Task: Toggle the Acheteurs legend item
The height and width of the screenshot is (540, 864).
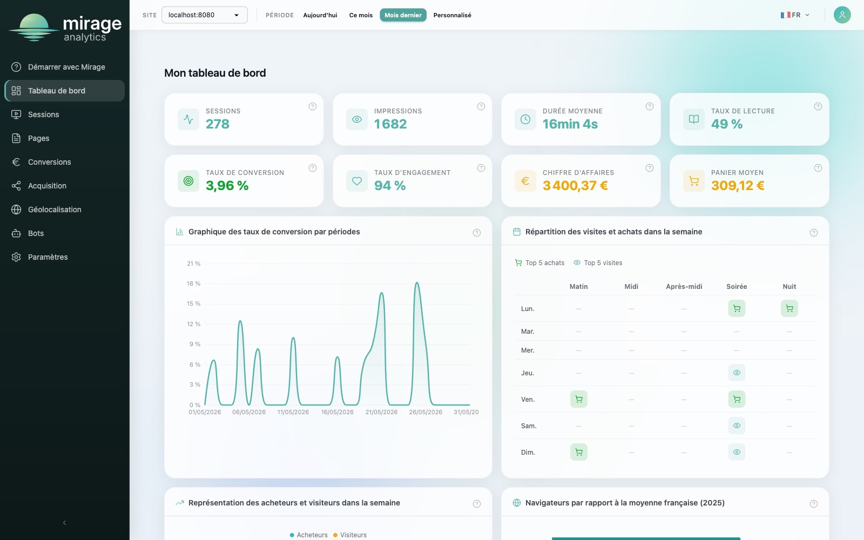Action: click(309, 535)
